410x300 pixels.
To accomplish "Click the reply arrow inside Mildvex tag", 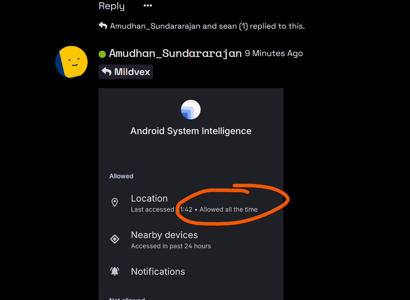I will (107, 72).
